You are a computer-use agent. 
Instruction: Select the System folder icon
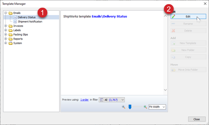11,43
